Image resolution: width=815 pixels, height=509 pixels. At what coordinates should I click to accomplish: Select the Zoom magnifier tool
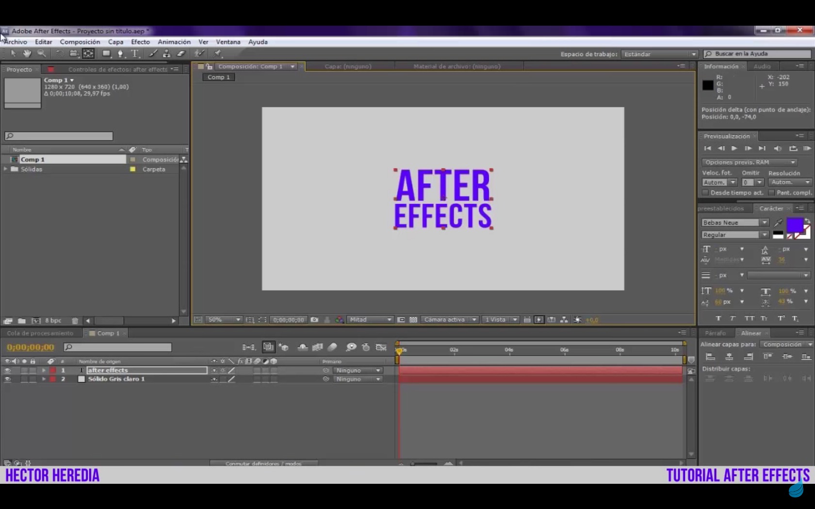click(42, 53)
